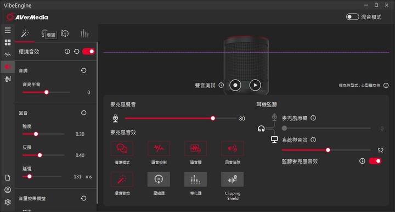Play back the sound test
Screen dimensions: 395x212
255,85
